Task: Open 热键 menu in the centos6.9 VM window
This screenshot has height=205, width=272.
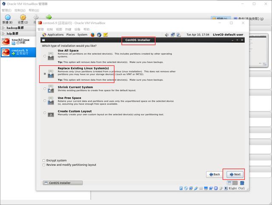Action: tap(68, 29)
